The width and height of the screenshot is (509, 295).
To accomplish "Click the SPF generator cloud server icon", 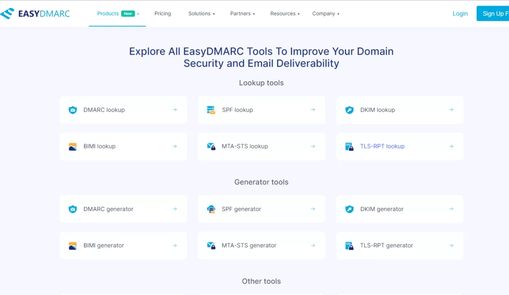I will (211, 209).
